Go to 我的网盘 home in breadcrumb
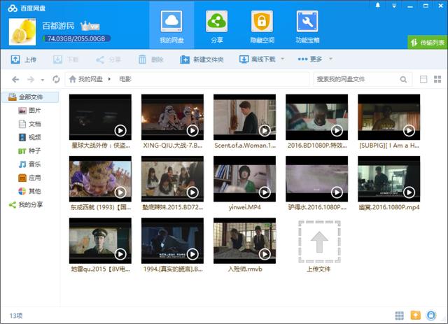448x324 pixels. tap(85, 79)
